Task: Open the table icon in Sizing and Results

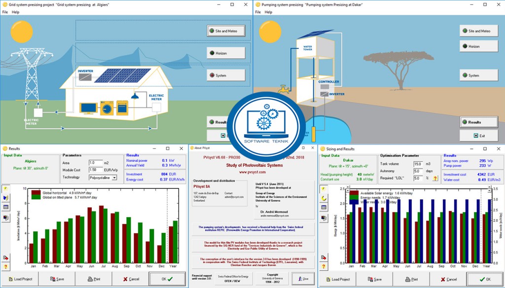Action: click(x=324, y=207)
